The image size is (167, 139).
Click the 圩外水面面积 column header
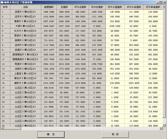point(115,7)
